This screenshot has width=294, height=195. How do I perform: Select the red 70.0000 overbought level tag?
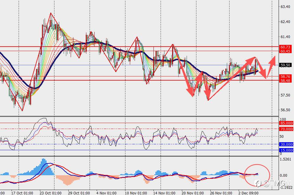(x=287, y=129)
